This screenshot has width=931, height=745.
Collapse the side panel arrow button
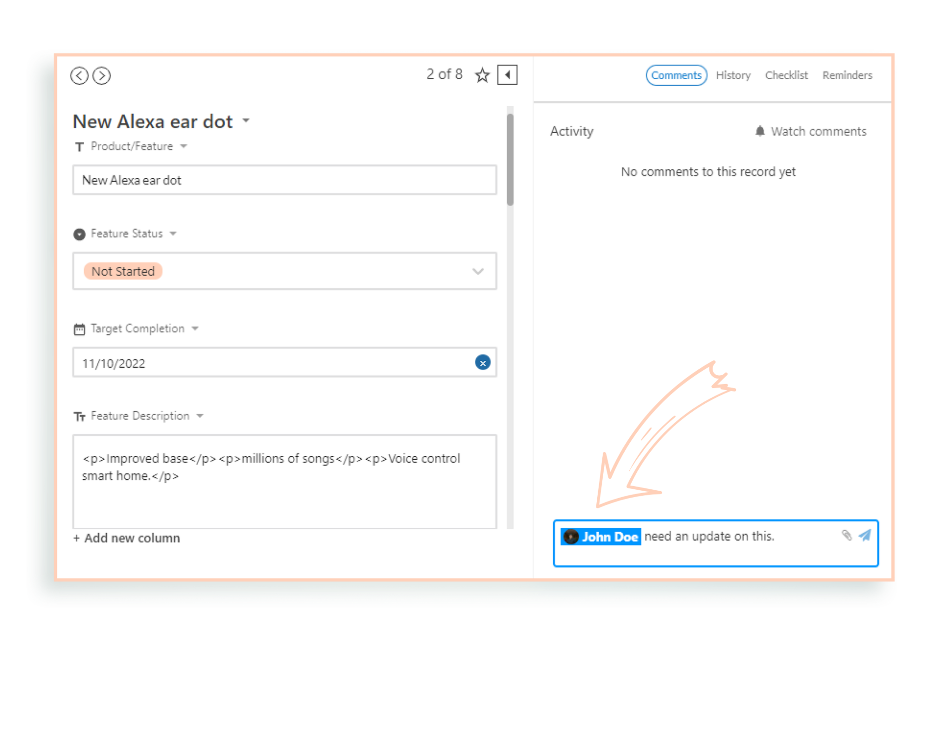click(x=507, y=75)
